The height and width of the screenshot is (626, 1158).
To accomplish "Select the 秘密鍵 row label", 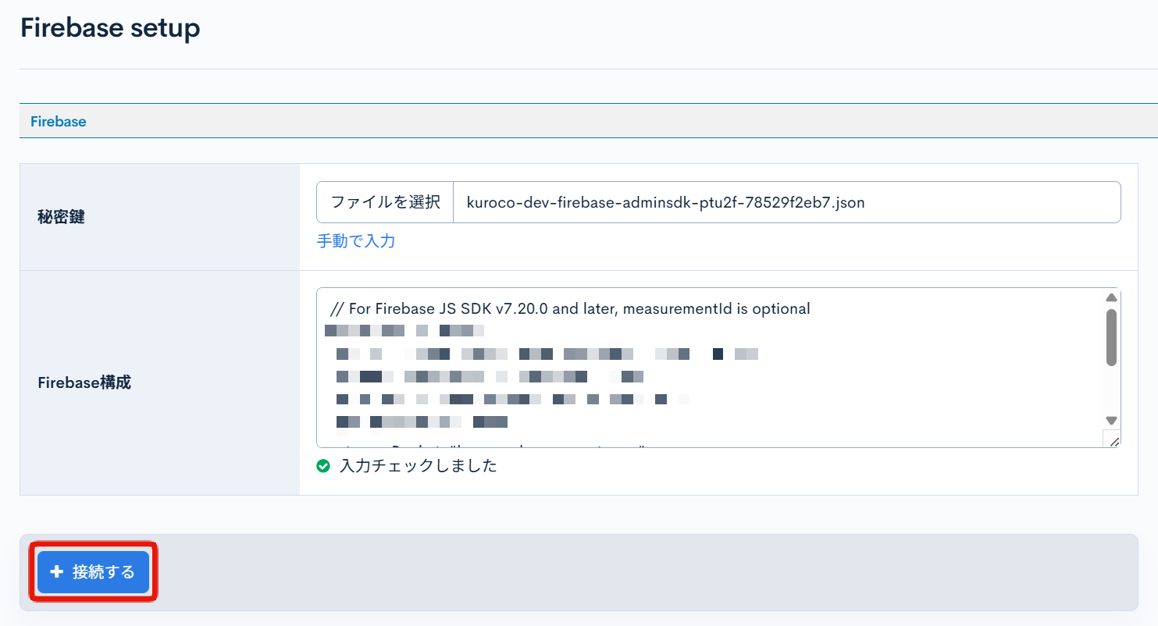I will 59,217.
